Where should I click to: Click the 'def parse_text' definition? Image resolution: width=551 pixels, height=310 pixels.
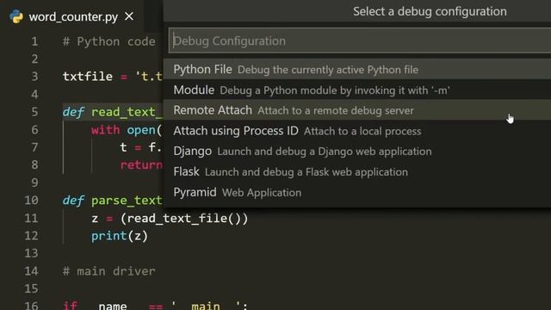tap(113, 201)
